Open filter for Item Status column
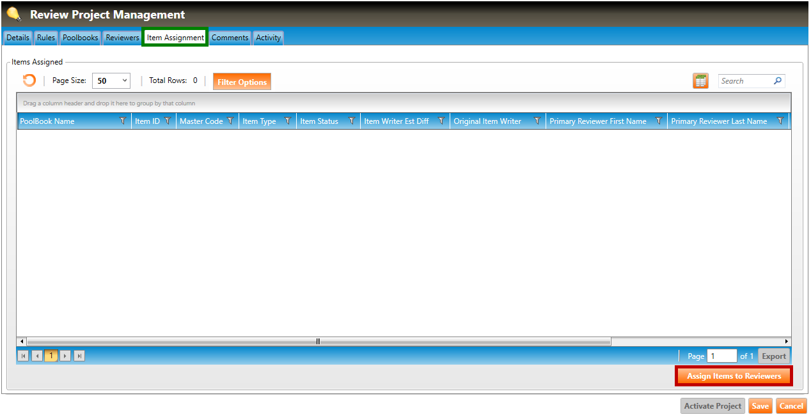The height and width of the screenshot is (417, 811). pos(351,121)
